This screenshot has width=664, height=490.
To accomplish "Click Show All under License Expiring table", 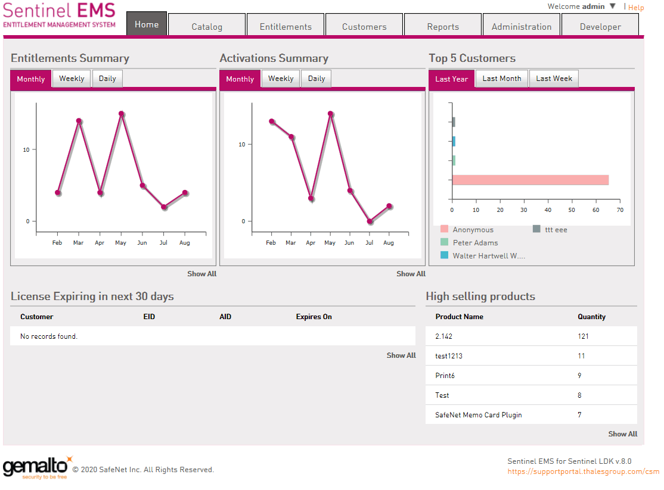I will tap(401, 355).
